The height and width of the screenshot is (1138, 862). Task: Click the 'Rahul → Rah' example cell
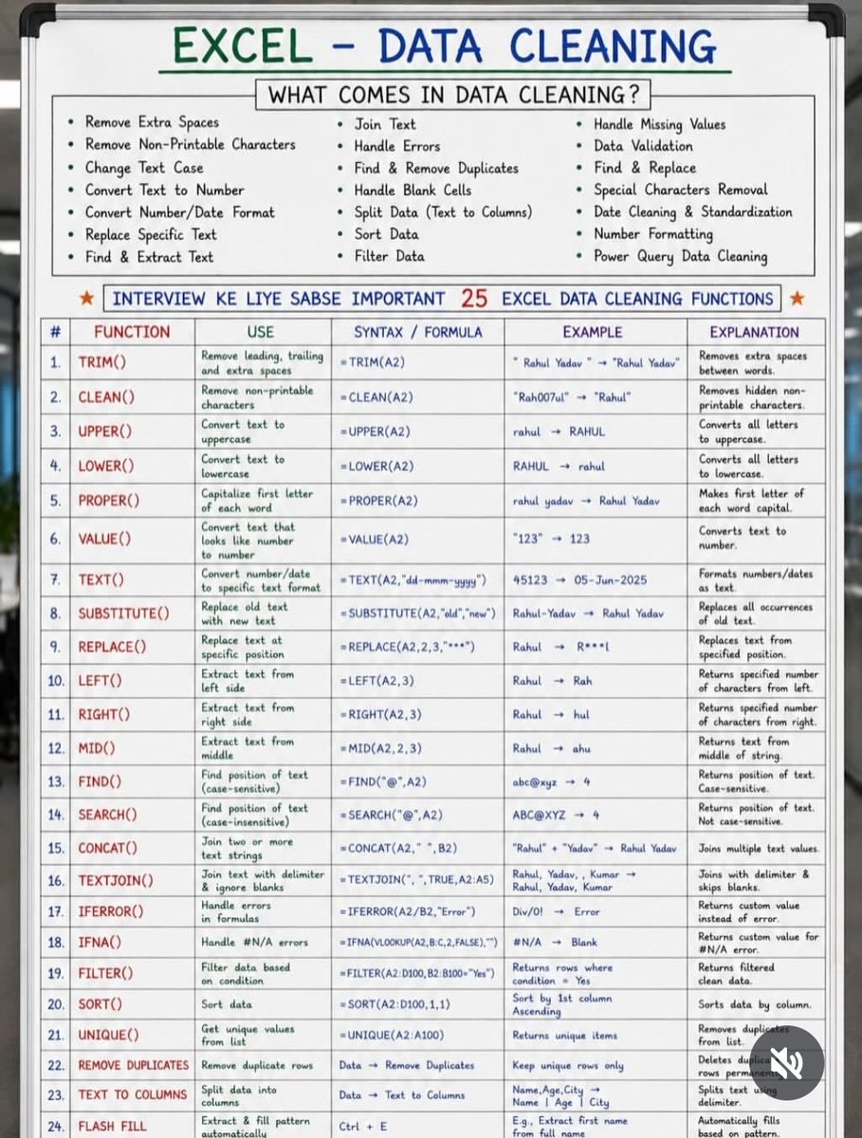596,681
